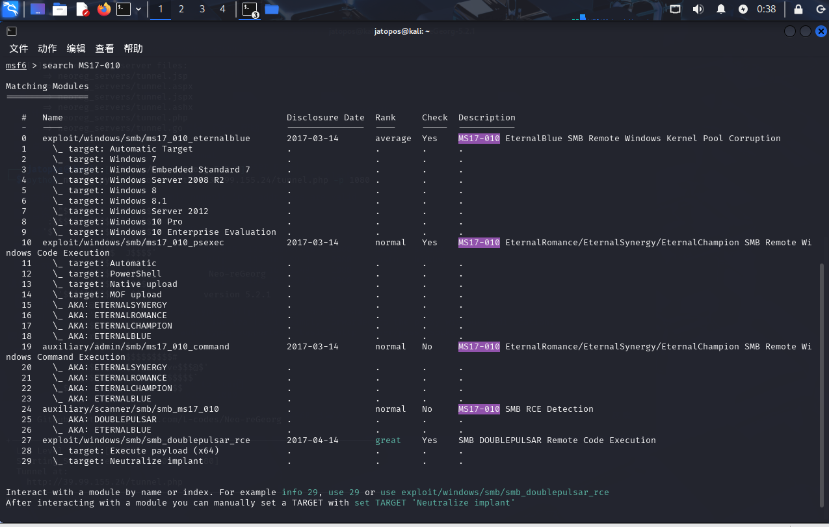Click the grouped terminal windows taskbar button
Viewport: 829px width, 527px height.
[250, 9]
